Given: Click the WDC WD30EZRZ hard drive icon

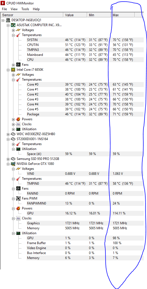Looking at the screenshot, I should tap(13, 134).
